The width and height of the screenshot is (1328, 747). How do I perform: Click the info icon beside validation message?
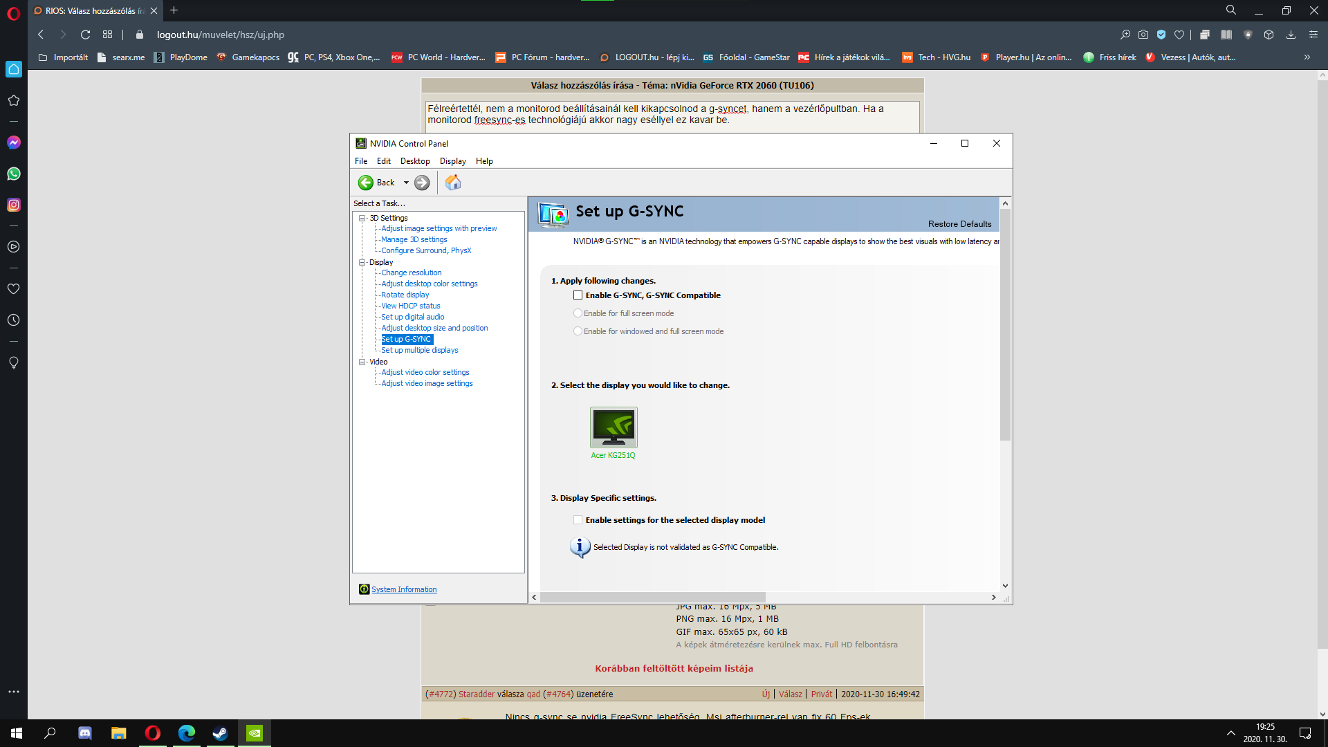(x=580, y=547)
